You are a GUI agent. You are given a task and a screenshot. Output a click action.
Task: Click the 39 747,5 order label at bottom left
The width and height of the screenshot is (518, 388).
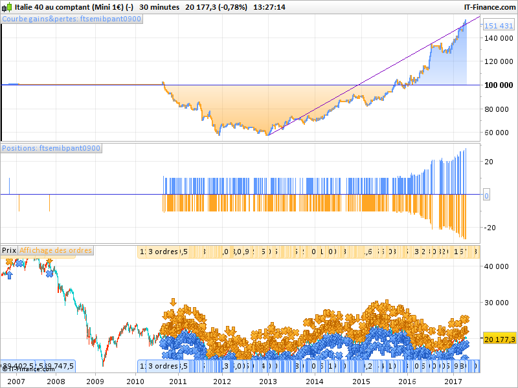coord(59,366)
